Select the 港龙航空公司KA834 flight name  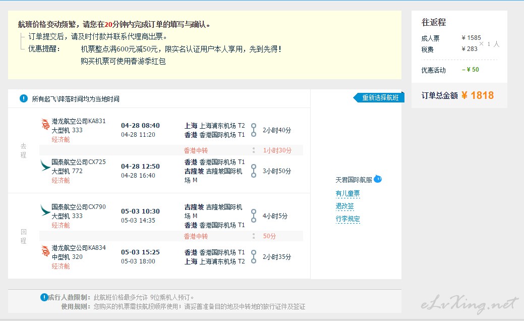pos(79,248)
